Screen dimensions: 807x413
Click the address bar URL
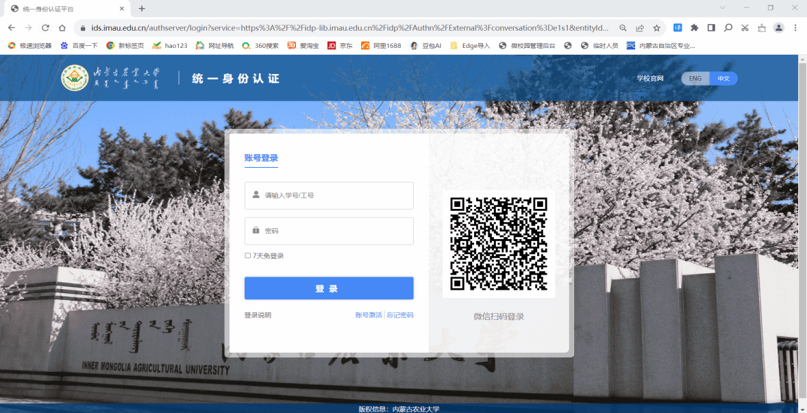[351, 28]
